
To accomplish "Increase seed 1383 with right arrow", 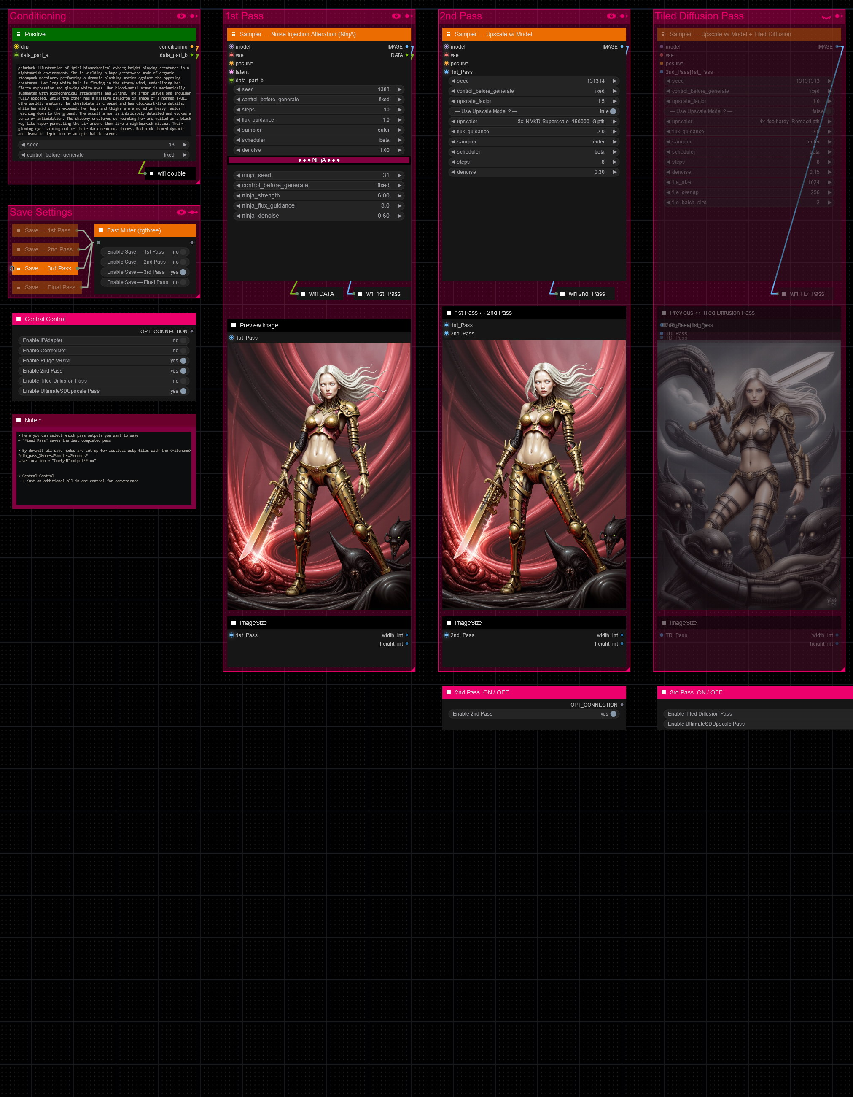I will [x=400, y=89].
